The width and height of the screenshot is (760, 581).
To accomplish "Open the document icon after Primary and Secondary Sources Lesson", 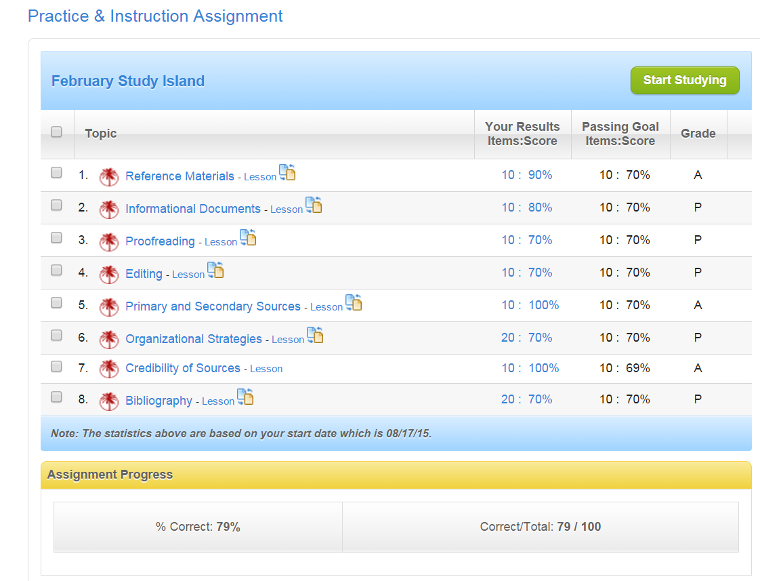I will [x=354, y=302].
